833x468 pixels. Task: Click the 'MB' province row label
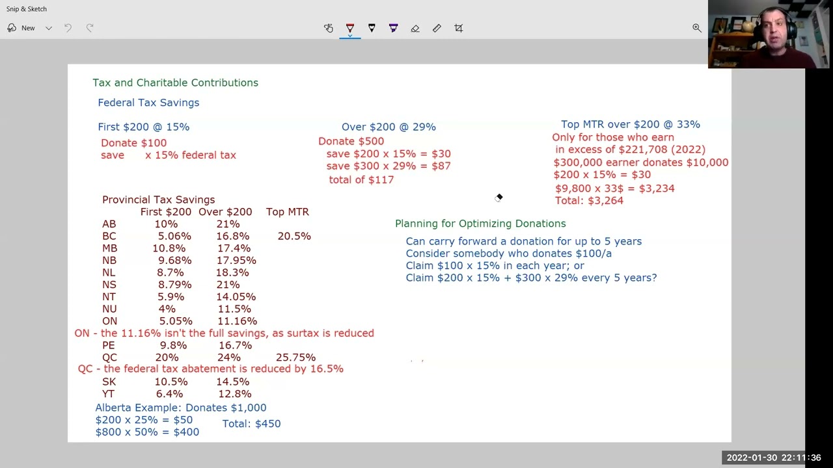(x=110, y=248)
